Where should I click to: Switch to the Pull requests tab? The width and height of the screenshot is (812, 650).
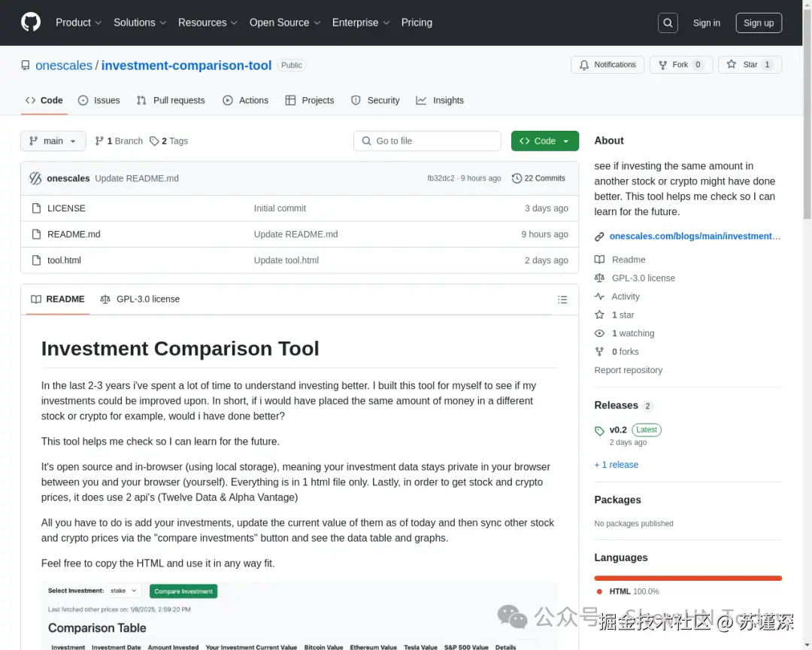[171, 101]
